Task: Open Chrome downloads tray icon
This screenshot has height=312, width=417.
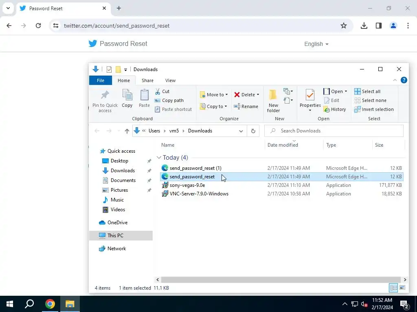Action: [364, 26]
